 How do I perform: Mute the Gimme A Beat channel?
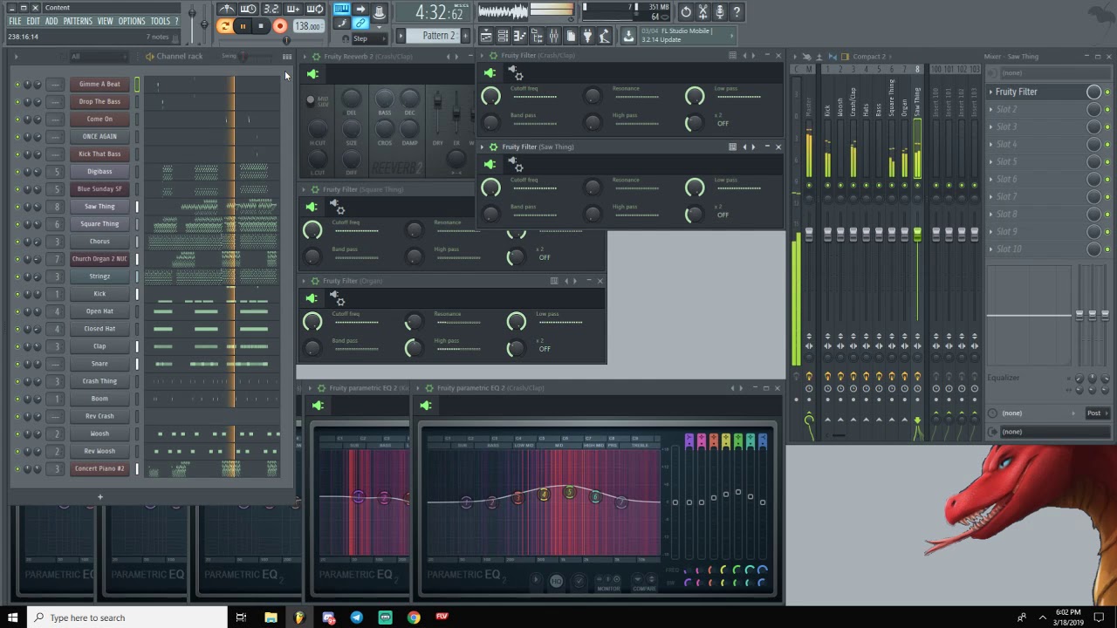pyautogui.click(x=17, y=85)
